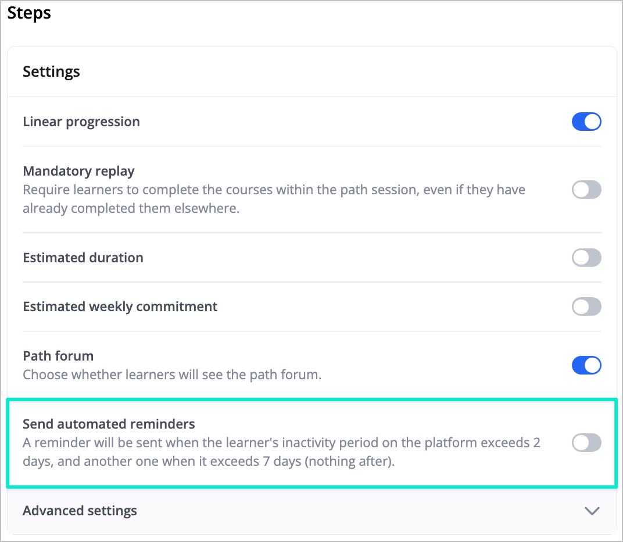Screen dimensions: 623x542
Task: Select the Linear progression label
Action: pyautogui.click(x=81, y=122)
